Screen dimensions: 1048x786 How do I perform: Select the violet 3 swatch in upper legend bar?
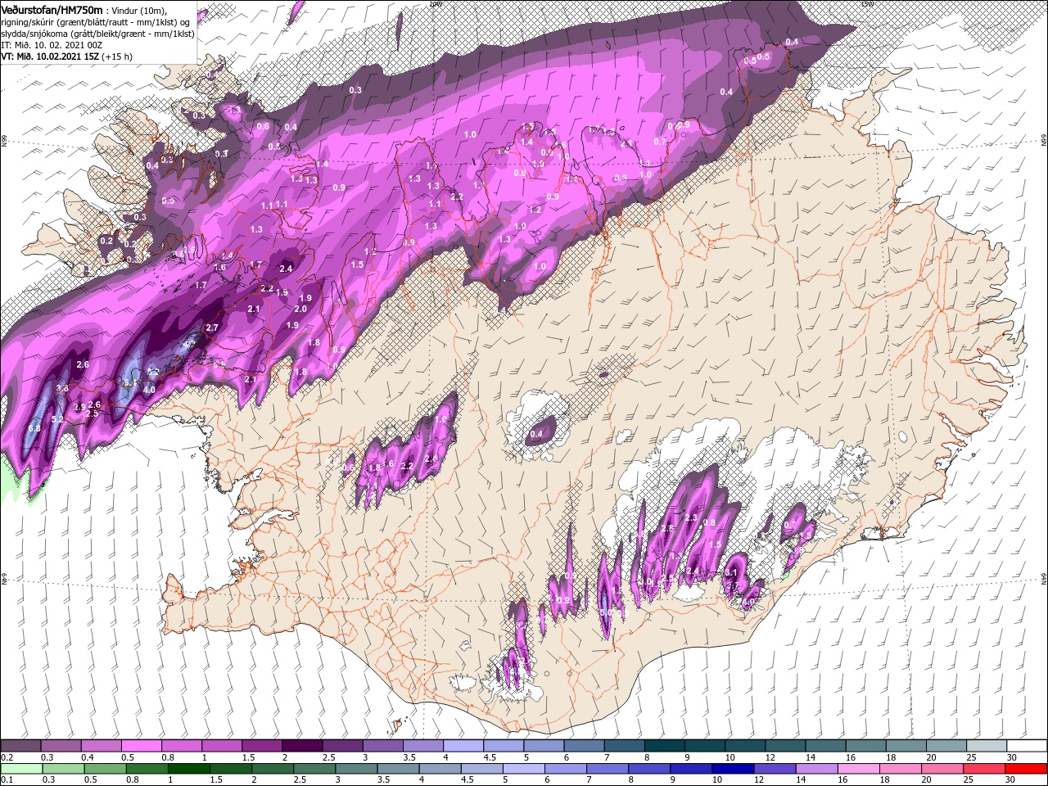click(382, 746)
